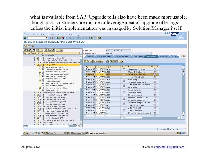Expand Account Processing in ERP node
This screenshot has width=205, height=158.
(35, 58)
